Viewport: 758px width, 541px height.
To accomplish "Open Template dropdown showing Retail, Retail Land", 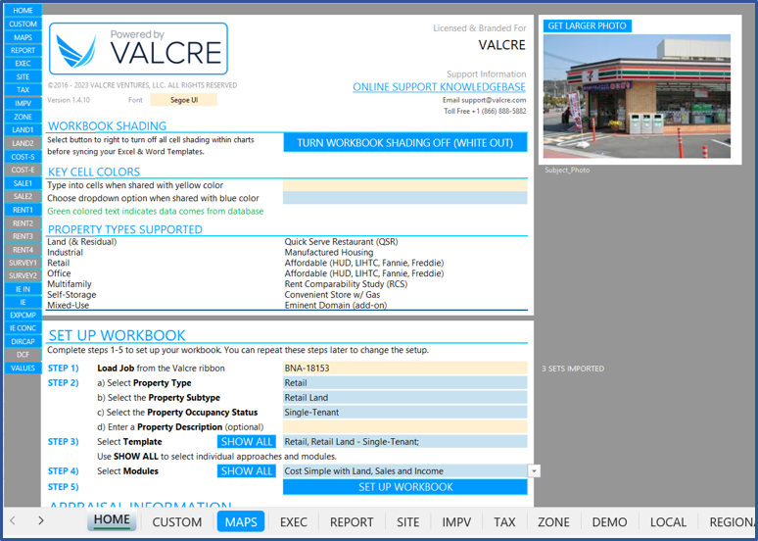I will click(405, 442).
